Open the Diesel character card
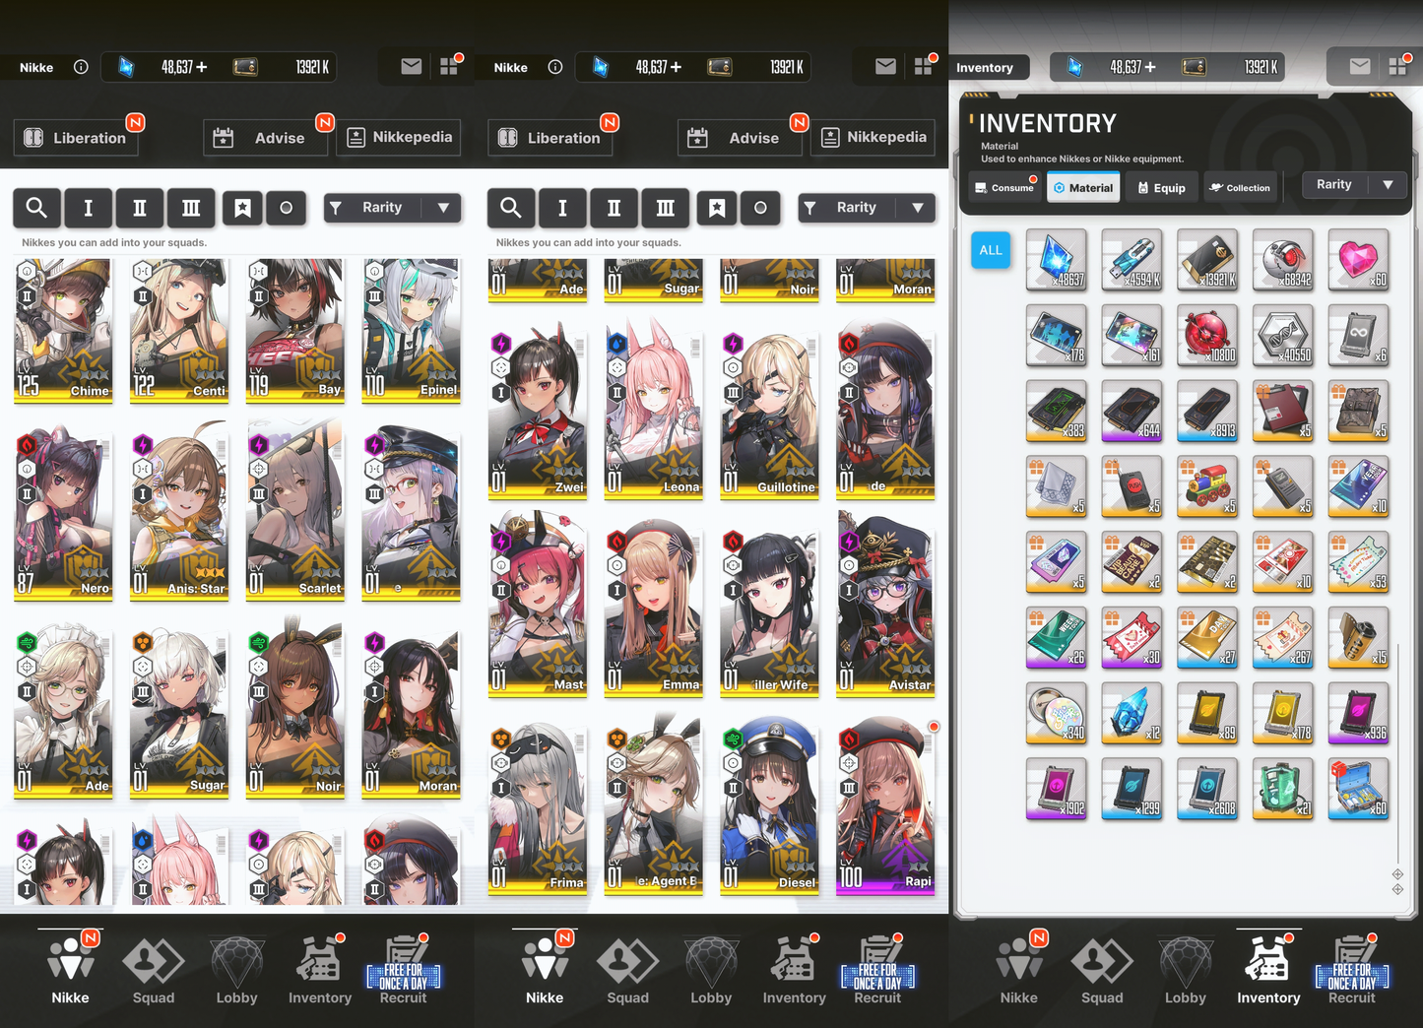The width and height of the screenshot is (1423, 1028). pos(768,807)
